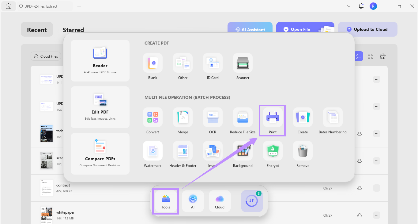Open more options for the scan row
The image size is (418, 224).
click(377, 161)
